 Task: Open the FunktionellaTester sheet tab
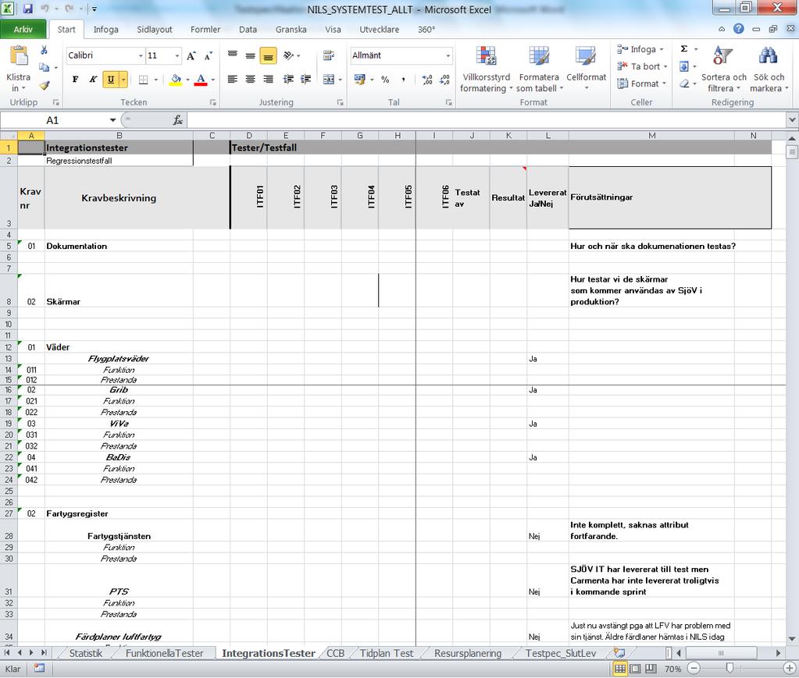164,654
